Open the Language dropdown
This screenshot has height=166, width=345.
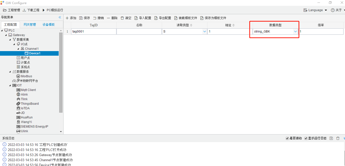pos(315,10)
